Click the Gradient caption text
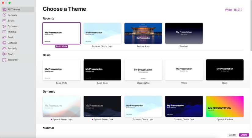252x138 pixels. (x=184, y=46)
